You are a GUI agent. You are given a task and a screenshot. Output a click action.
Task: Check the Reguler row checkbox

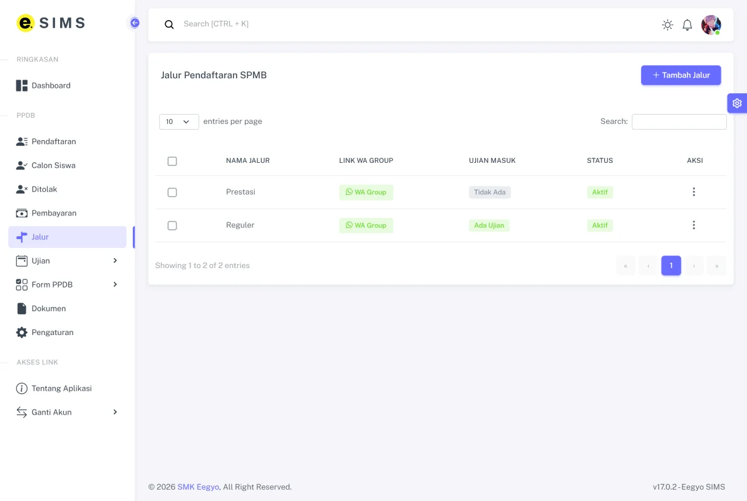[172, 225]
